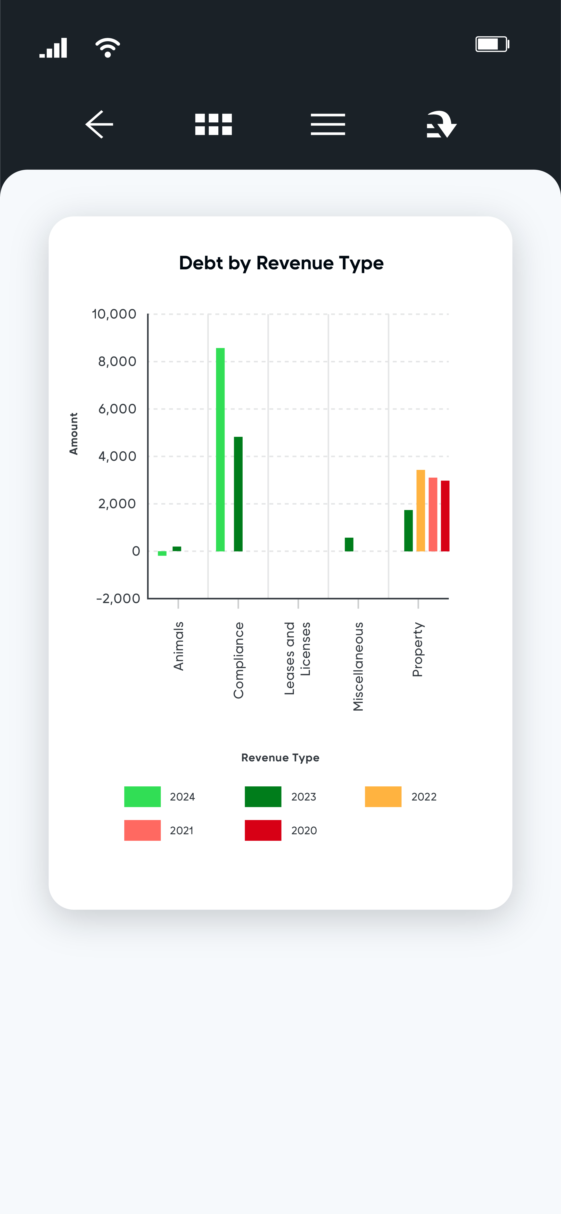This screenshot has width=561, height=1214.
Task: Click the Debt by Revenue Type title
Action: [x=282, y=263]
